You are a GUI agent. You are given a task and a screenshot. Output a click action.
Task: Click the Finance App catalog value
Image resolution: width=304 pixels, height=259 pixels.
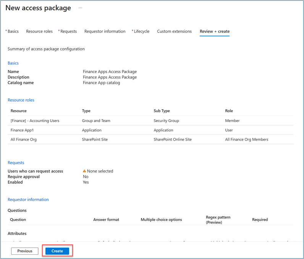point(102,83)
